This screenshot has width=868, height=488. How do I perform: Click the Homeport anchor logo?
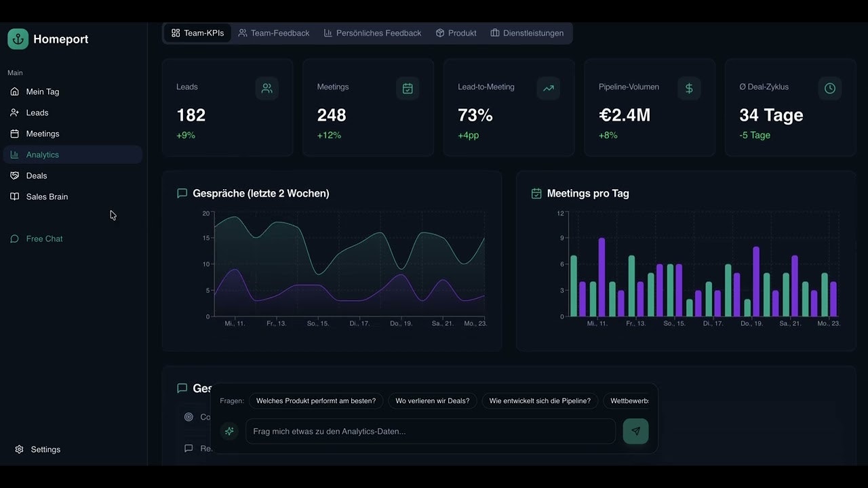click(18, 39)
